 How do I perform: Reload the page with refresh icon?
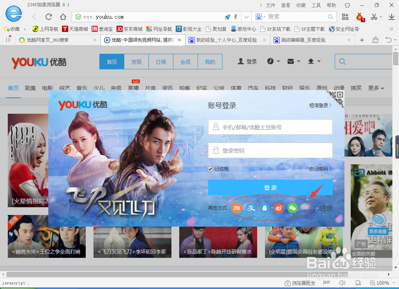49,17
